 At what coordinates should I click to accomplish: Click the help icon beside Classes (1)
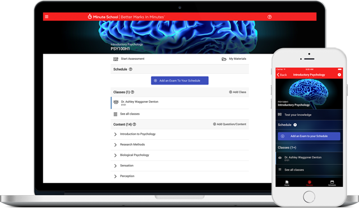click(x=132, y=92)
